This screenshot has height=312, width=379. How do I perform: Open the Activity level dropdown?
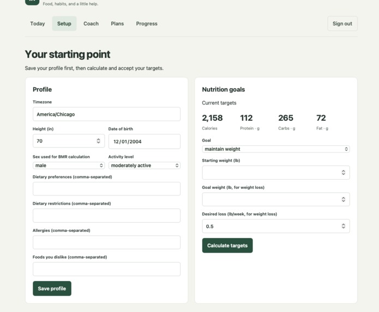click(145, 166)
